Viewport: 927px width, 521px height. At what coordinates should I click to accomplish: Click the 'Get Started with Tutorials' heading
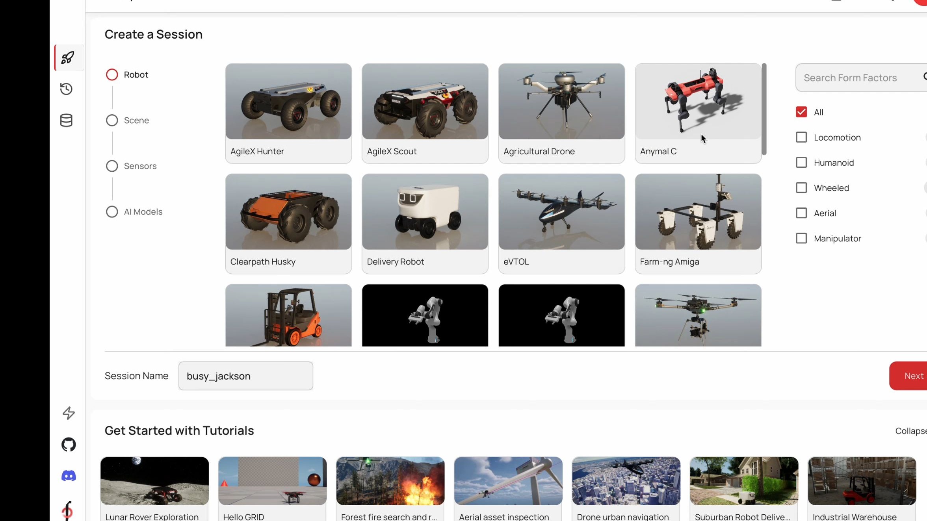pyautogui.click(x=179, y=431)
